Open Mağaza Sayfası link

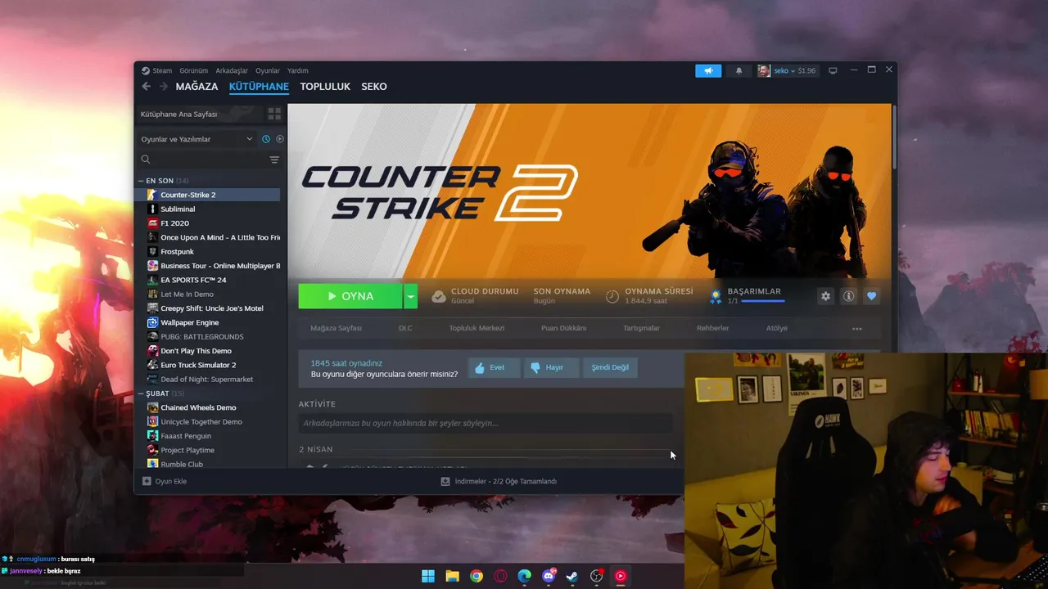click(x=336, y=328)
